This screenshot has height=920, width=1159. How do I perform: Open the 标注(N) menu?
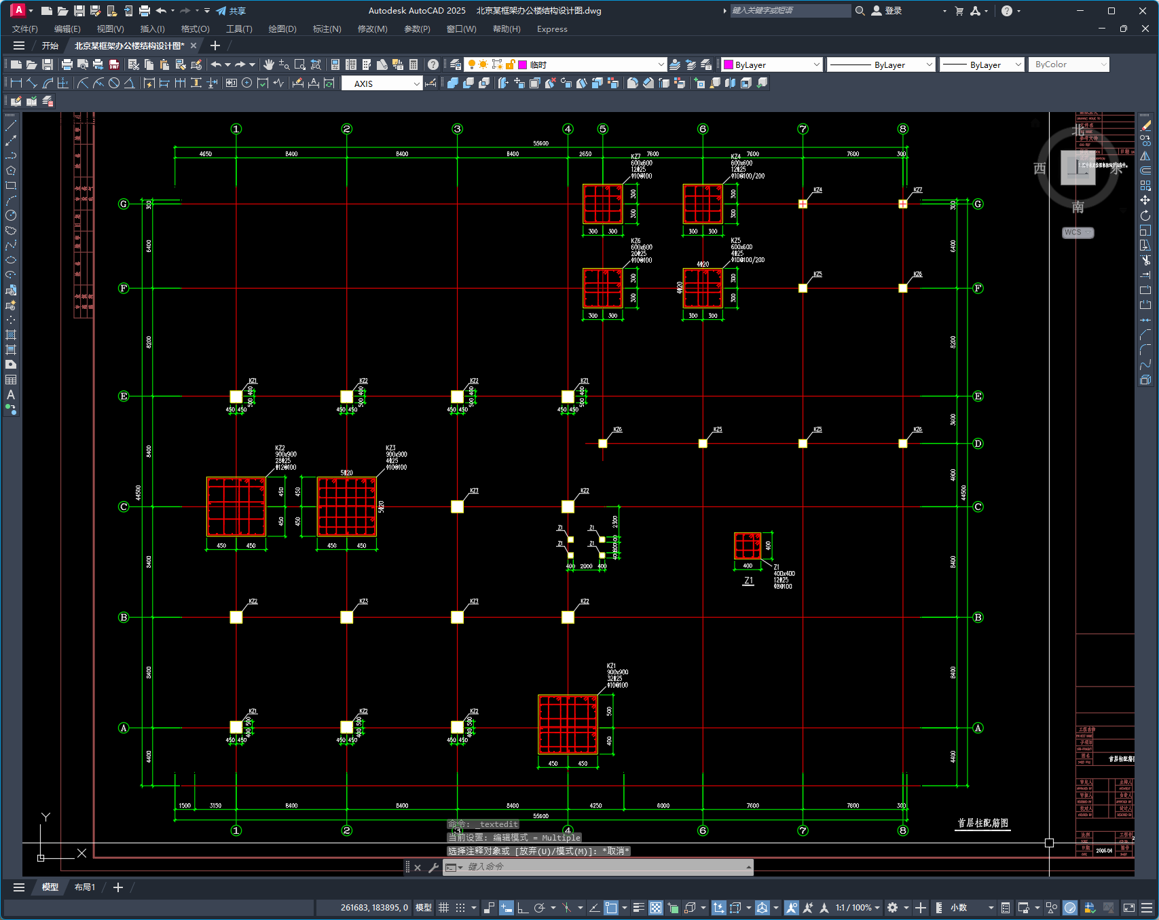click(x=327, y=29)
